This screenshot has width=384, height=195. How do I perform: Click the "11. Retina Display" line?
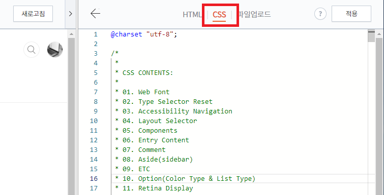click(x=154, y=188)
